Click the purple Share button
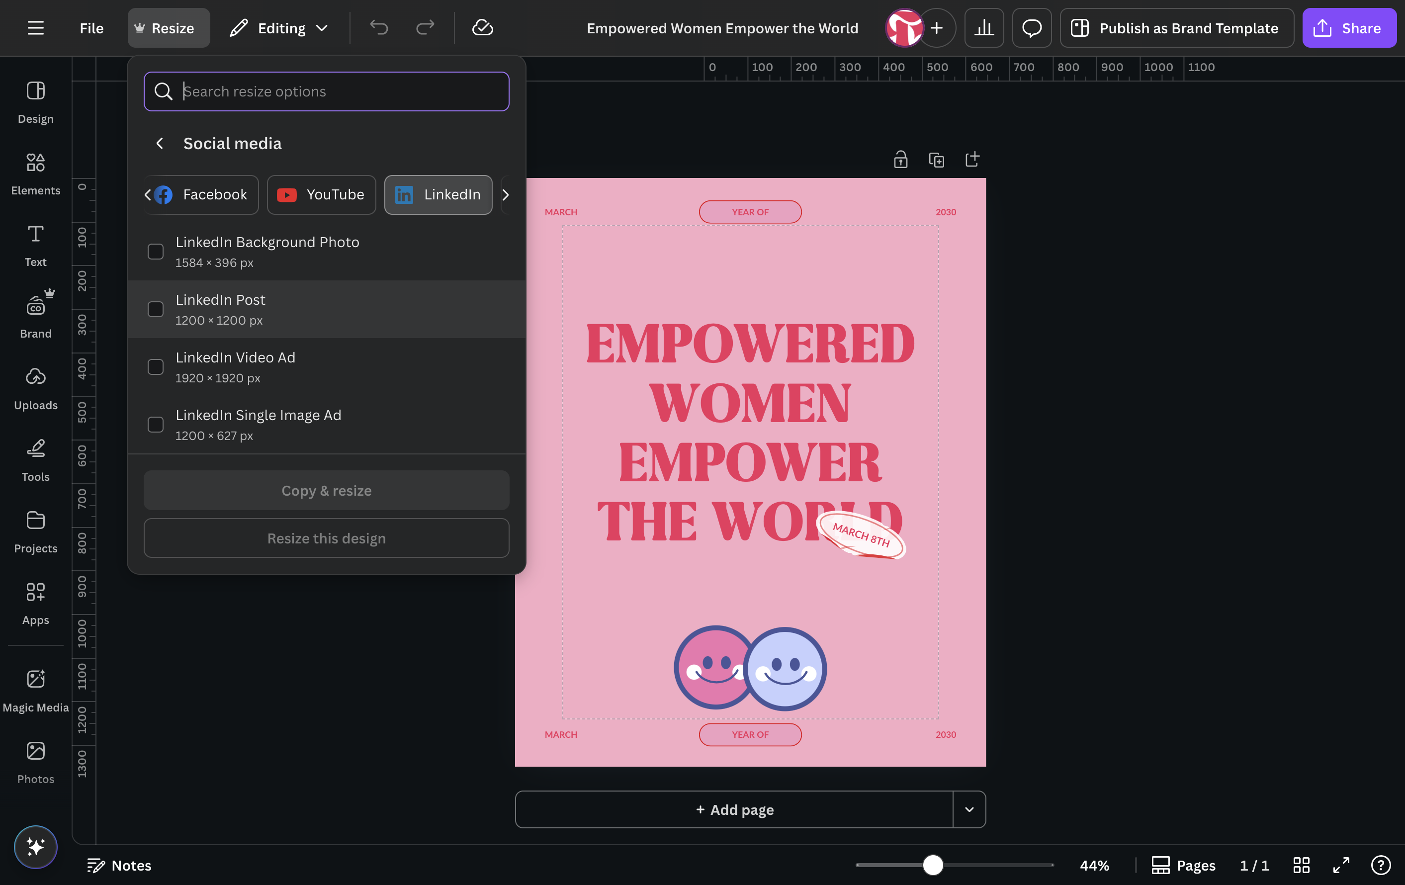The width and height of the screenshot is (1405, 885). (x=1349, y=28)
